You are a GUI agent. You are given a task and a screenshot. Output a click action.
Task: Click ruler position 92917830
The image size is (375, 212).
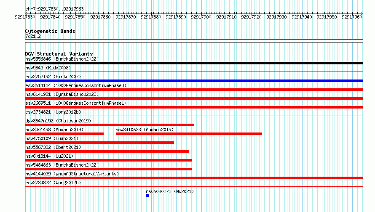point(25,17)
